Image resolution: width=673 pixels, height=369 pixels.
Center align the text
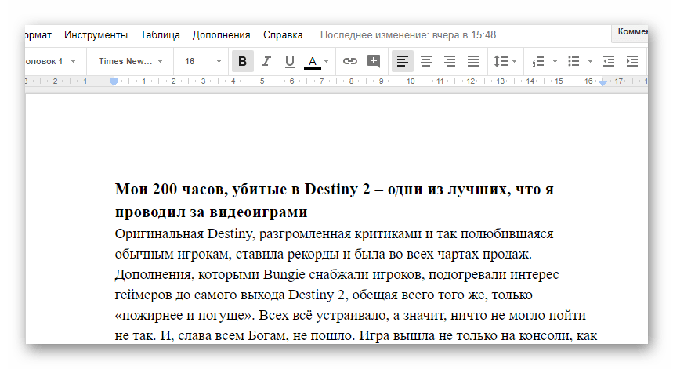pos(426,61)
